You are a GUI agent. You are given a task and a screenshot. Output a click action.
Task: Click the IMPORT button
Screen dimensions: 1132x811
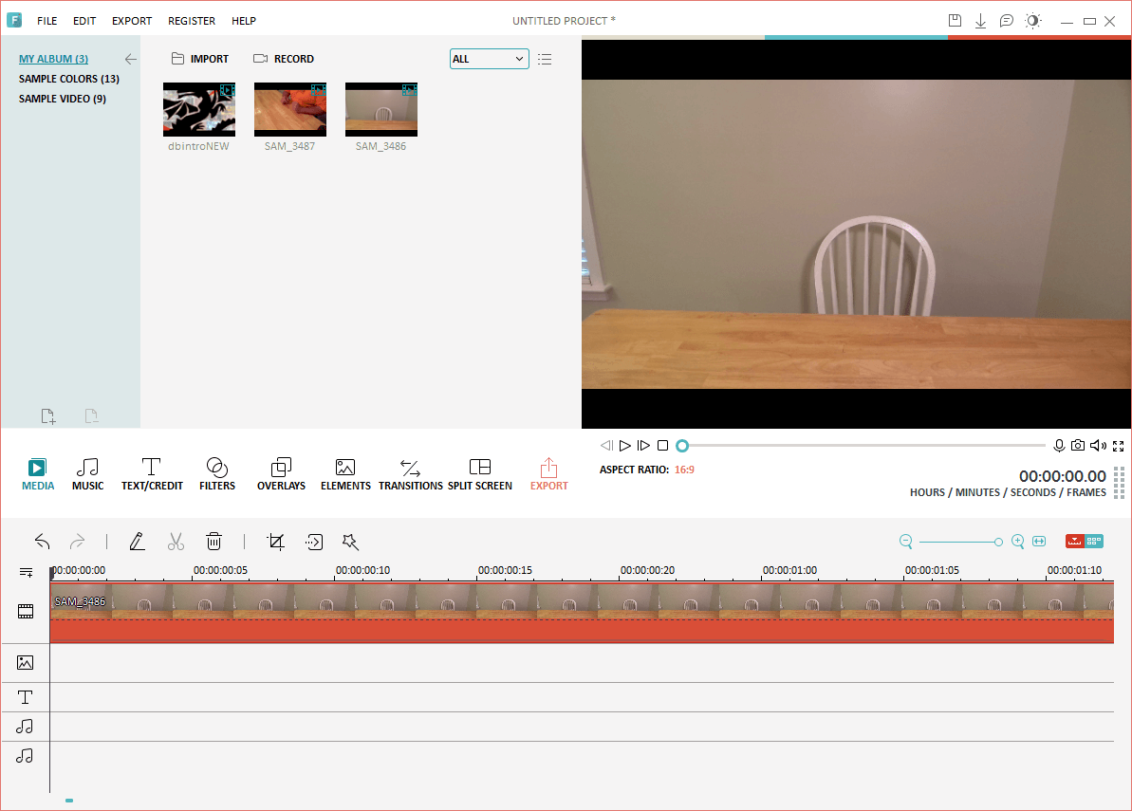pyautogui.click(x=200, y=59)
